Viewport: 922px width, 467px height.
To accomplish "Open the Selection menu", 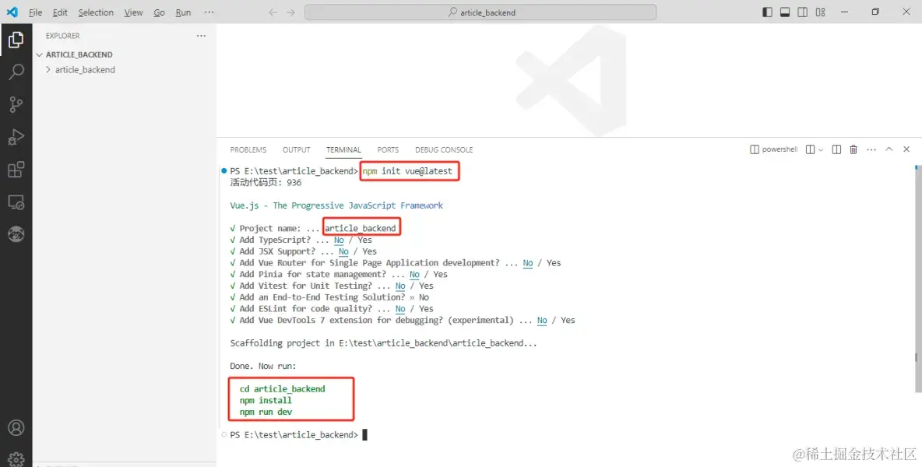I will tap(96, 12).
